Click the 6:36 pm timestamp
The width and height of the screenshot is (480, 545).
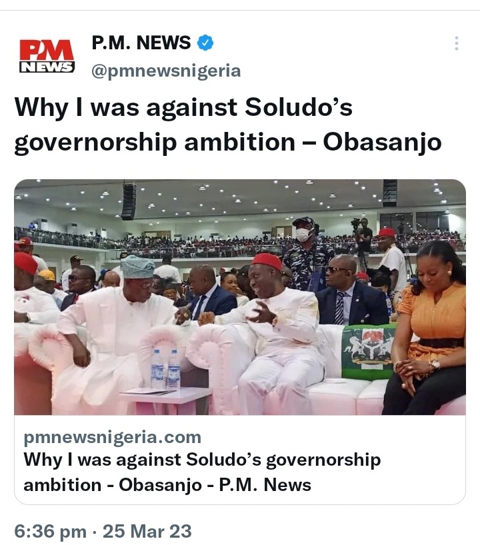[51, 532]
